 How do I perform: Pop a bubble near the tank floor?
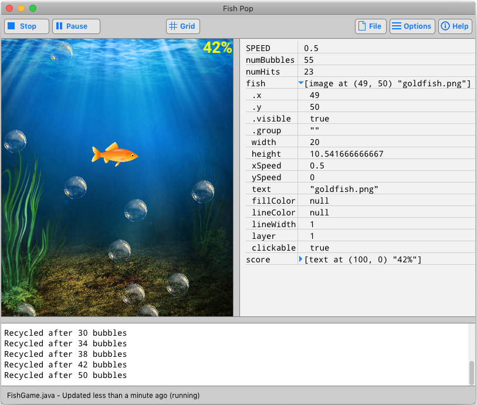[134, 296]
